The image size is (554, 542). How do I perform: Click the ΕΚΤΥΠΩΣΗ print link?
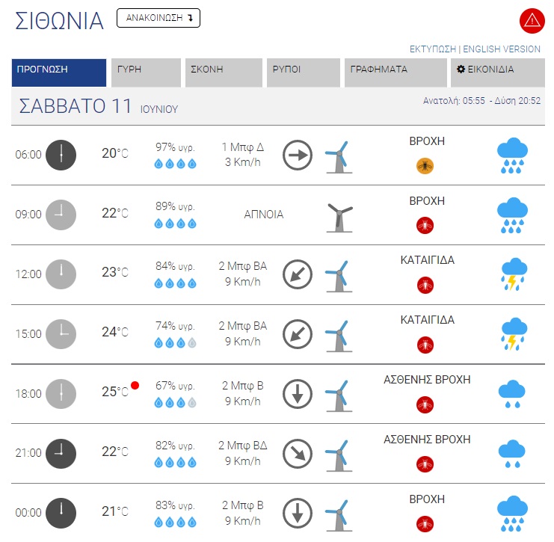[x=432, y=49]
